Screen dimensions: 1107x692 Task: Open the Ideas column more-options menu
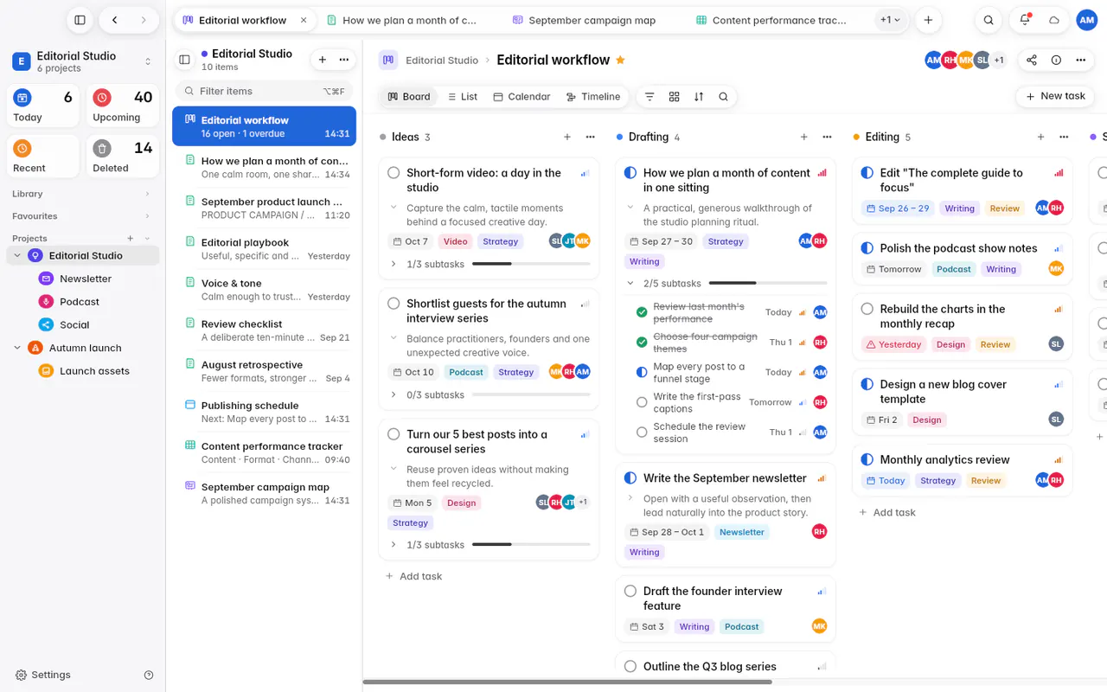tap(590, 137)
